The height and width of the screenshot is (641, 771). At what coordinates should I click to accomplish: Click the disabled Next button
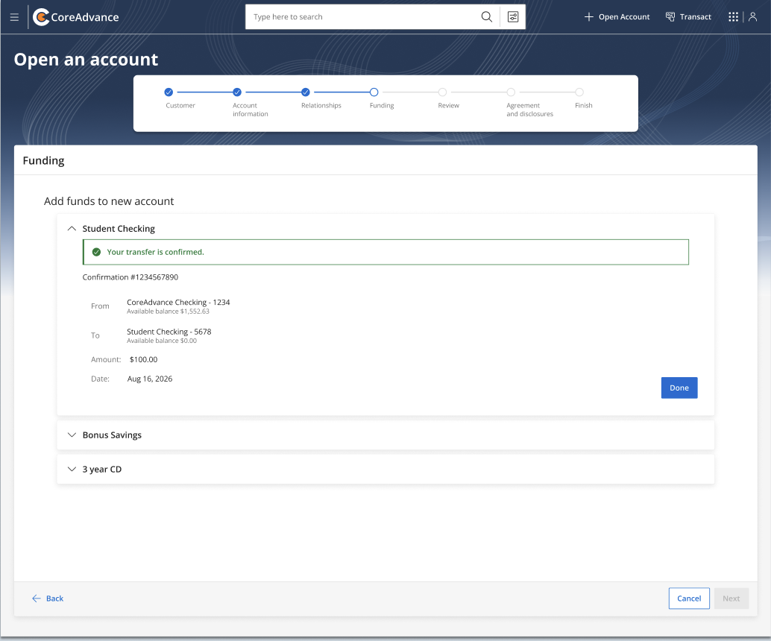click(731, 599)
